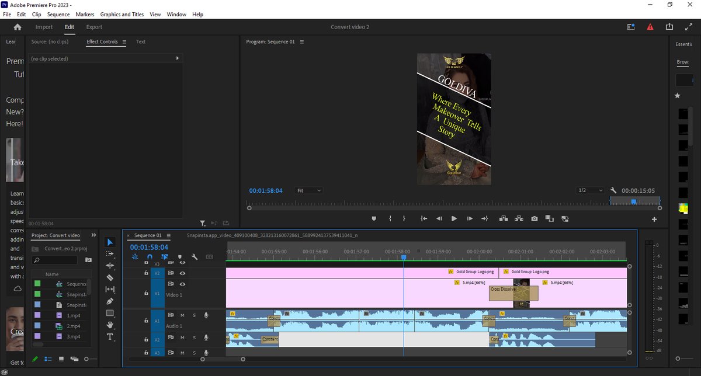
Task: Click Mark In button in Program monitor
Action: [x=390, y=219]
